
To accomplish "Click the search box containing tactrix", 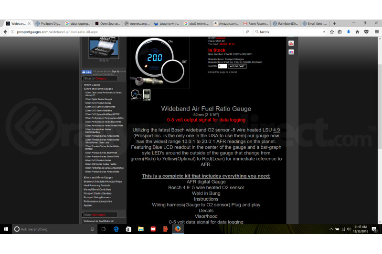I will [290, 32].
